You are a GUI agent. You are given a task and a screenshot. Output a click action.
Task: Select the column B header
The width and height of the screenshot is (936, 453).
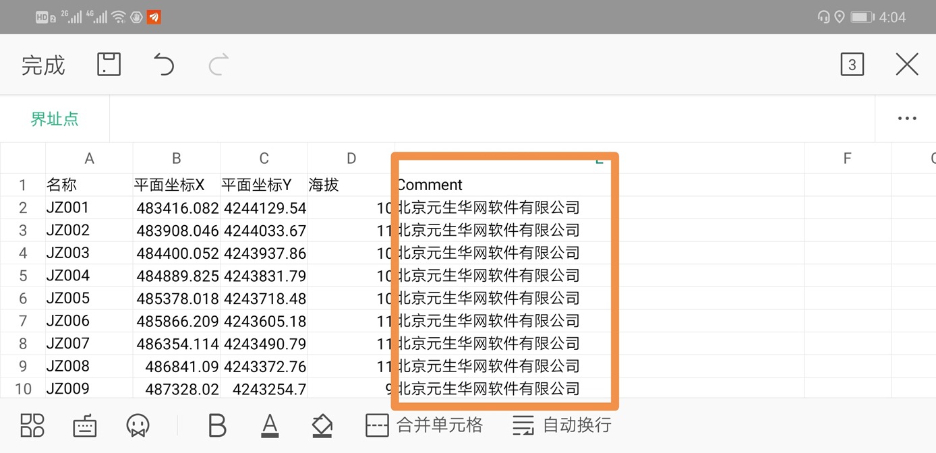(177, 158)
